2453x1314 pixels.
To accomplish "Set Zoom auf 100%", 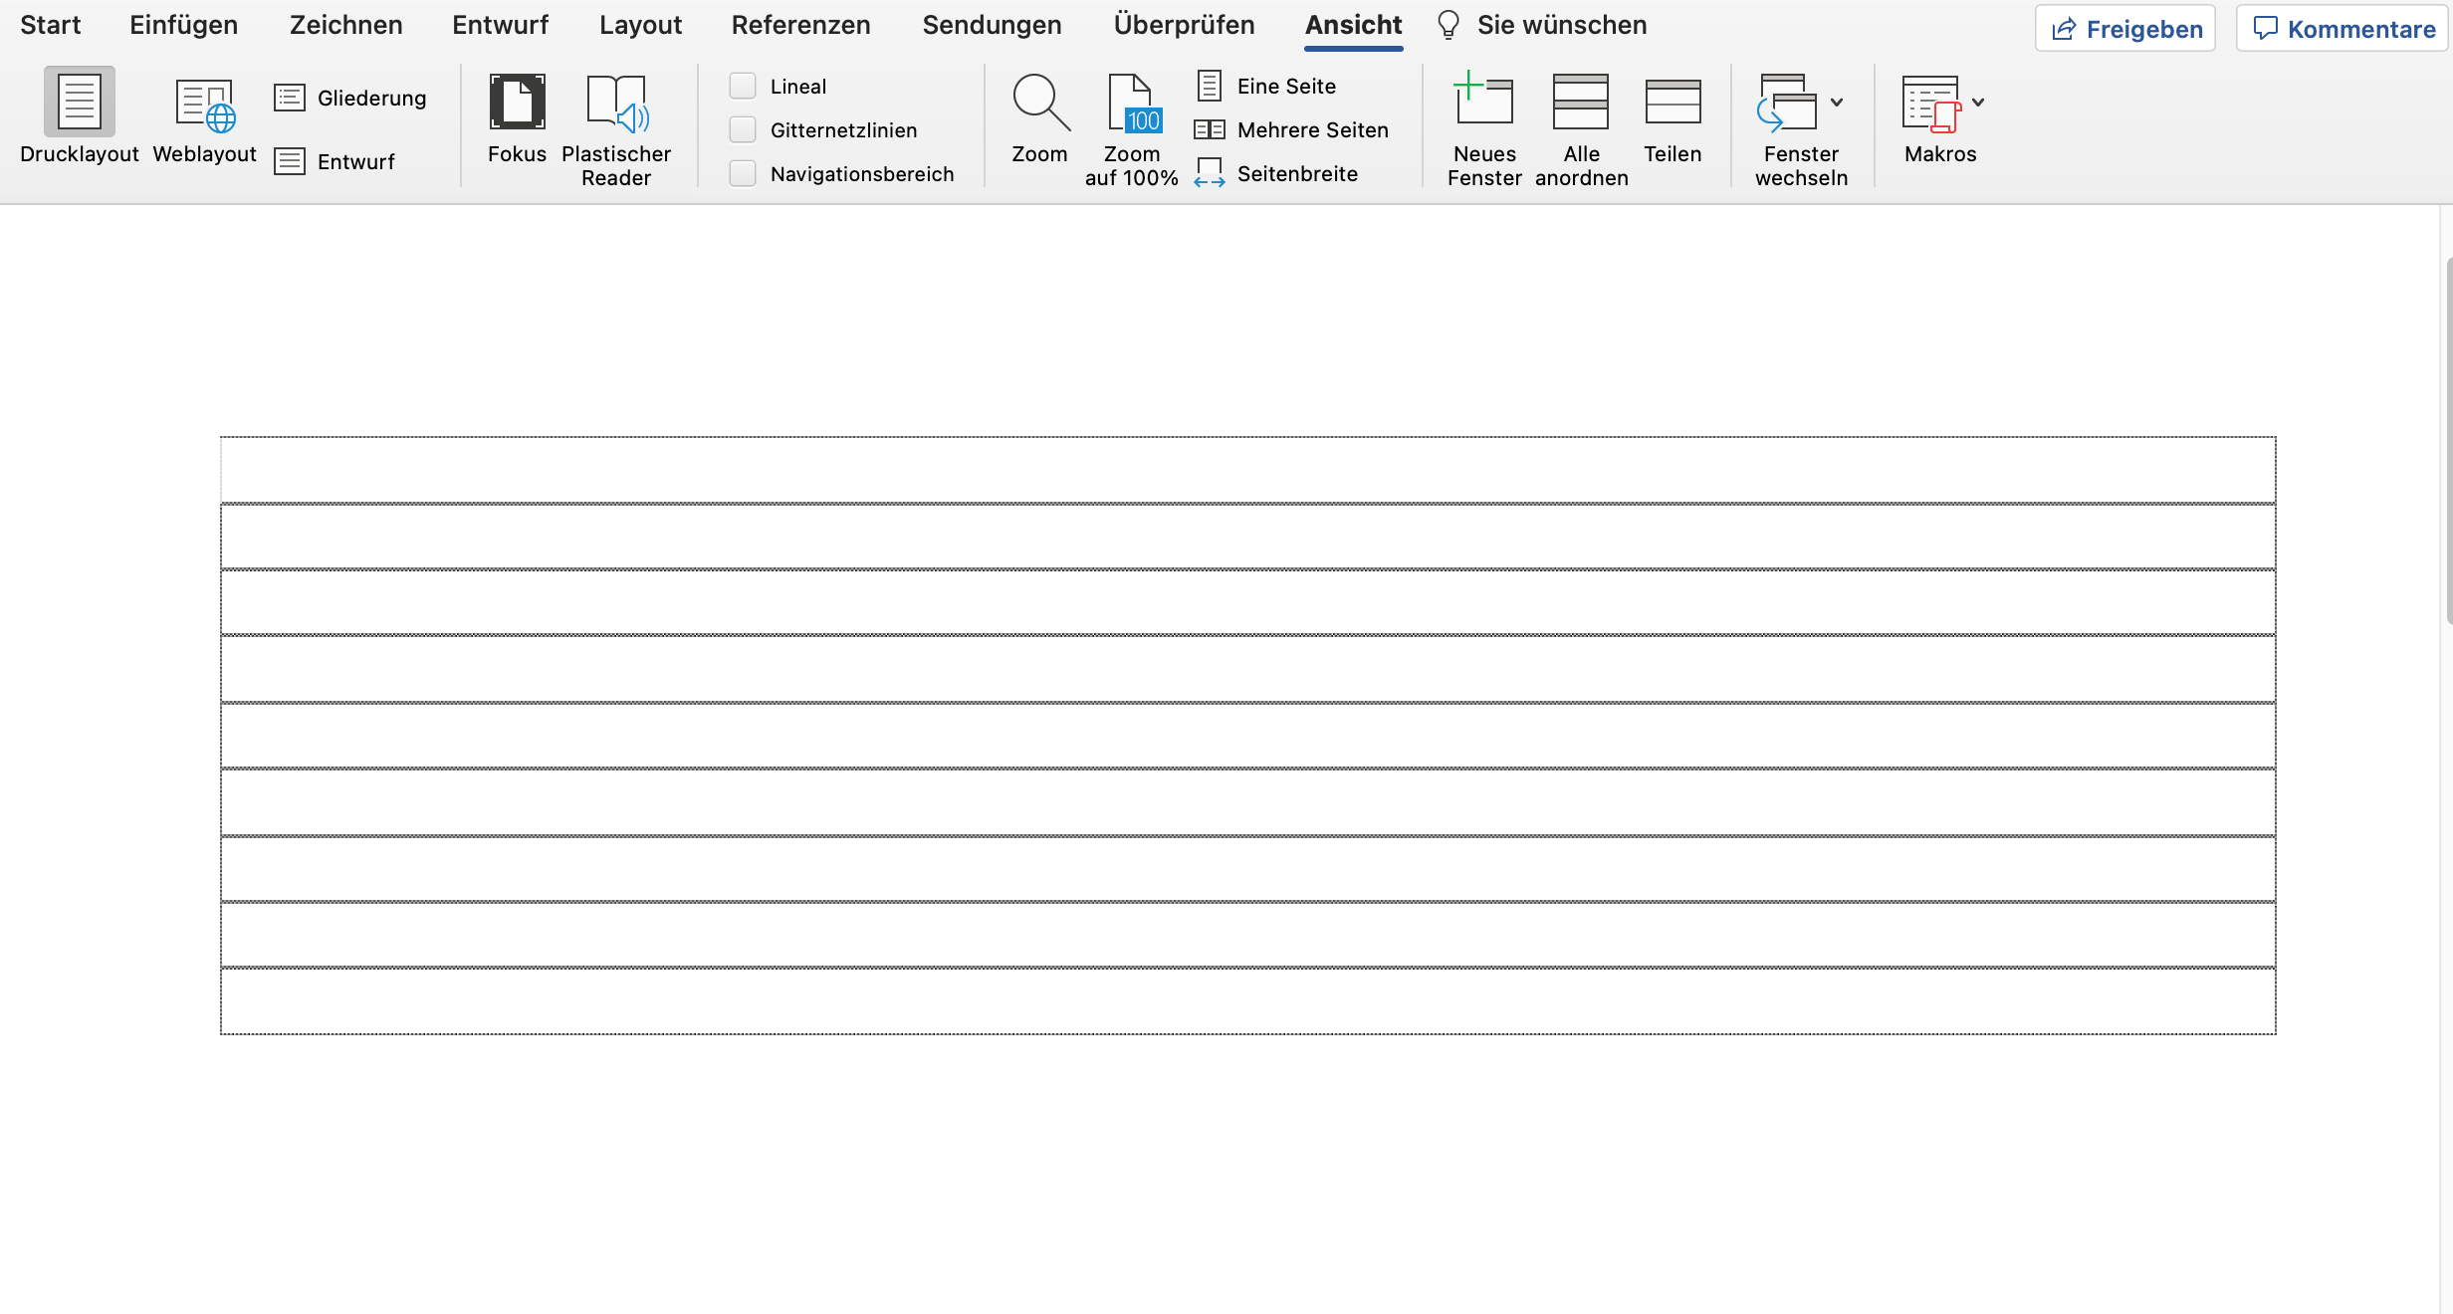I will tap(1131, 127).
